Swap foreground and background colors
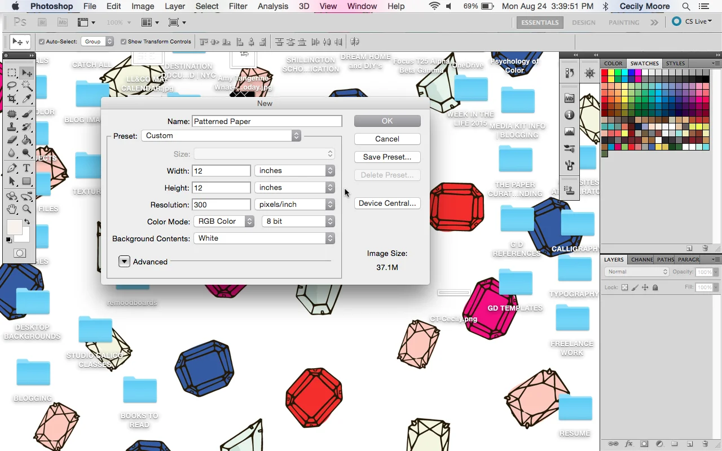Viewport: 722px width, 451px height. [x=27, y=222]
